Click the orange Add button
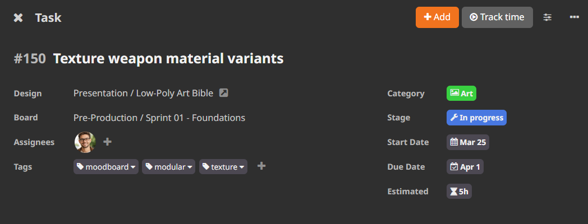 tap(437, 17)
